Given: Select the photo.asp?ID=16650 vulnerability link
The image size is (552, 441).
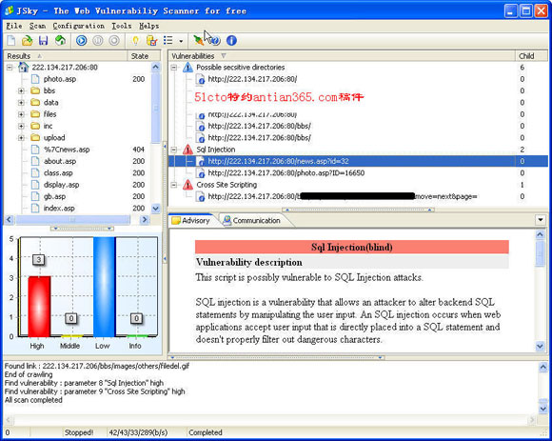Looking at the screenshot, I should coord(286,173).
